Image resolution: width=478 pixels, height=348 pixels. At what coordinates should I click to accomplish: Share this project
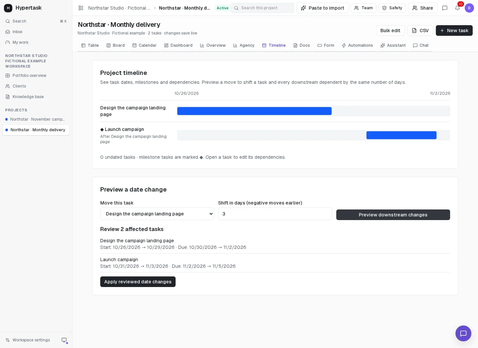coord(423,8)
